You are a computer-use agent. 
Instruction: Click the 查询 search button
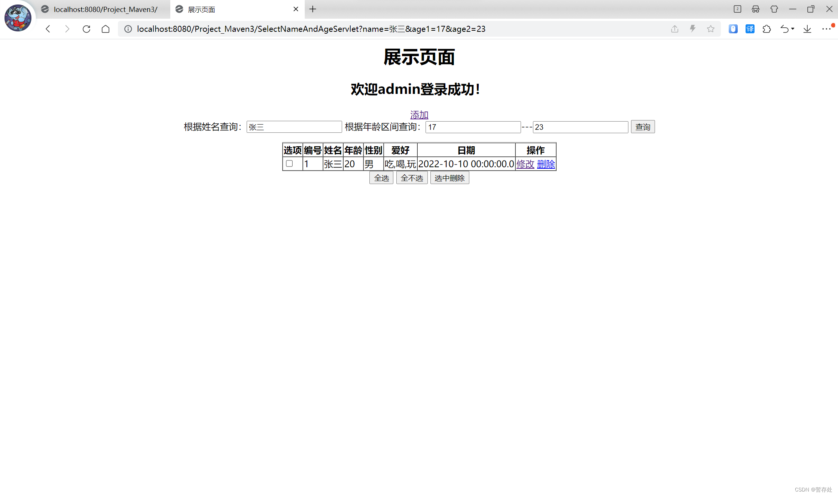coord(643,127)
